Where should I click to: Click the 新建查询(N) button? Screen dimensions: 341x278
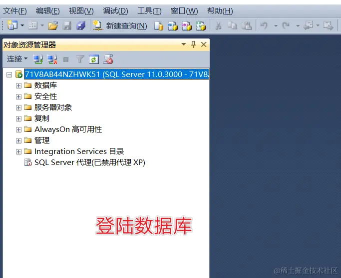pos(120,25)
